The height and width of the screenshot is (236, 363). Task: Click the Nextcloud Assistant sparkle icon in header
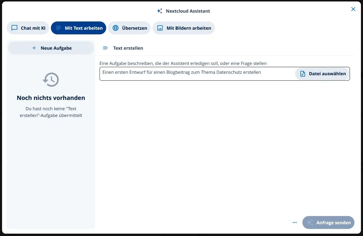[x=159, y=11]
